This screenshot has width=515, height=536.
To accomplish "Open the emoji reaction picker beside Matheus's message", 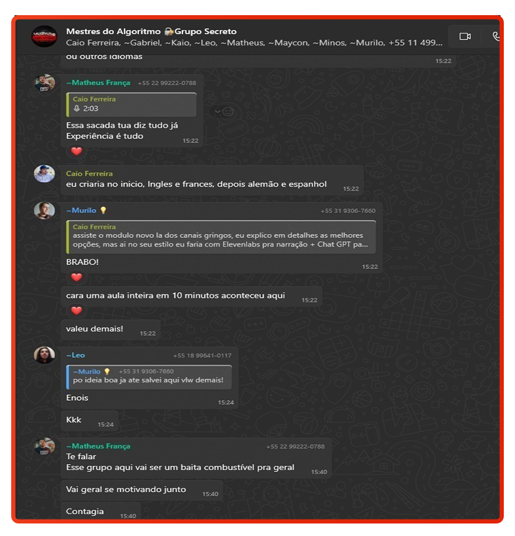I will point(228,111).
